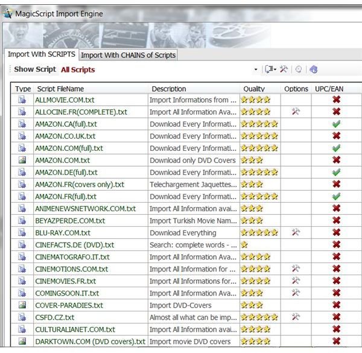Image resolution: width=362 pixels, height=353 pixels.
Task: Click the image type icon for COVER-PARADIES.txt
Action: coord(22,305)
